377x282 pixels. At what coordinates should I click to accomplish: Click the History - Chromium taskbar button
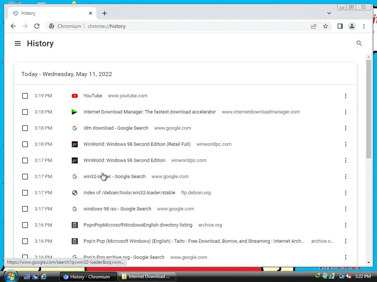pyautogui.click(x=88, y=277)
